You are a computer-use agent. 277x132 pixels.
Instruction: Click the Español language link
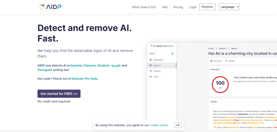76,66
